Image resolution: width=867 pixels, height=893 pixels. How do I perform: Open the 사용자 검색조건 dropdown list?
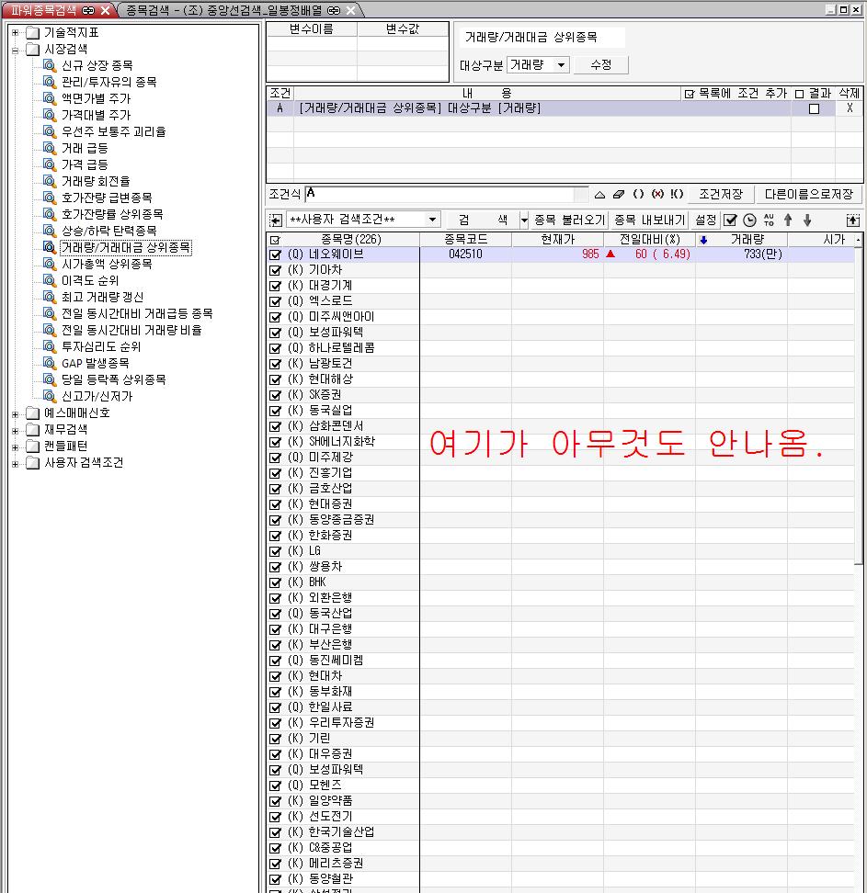click(x=433, y=220)
